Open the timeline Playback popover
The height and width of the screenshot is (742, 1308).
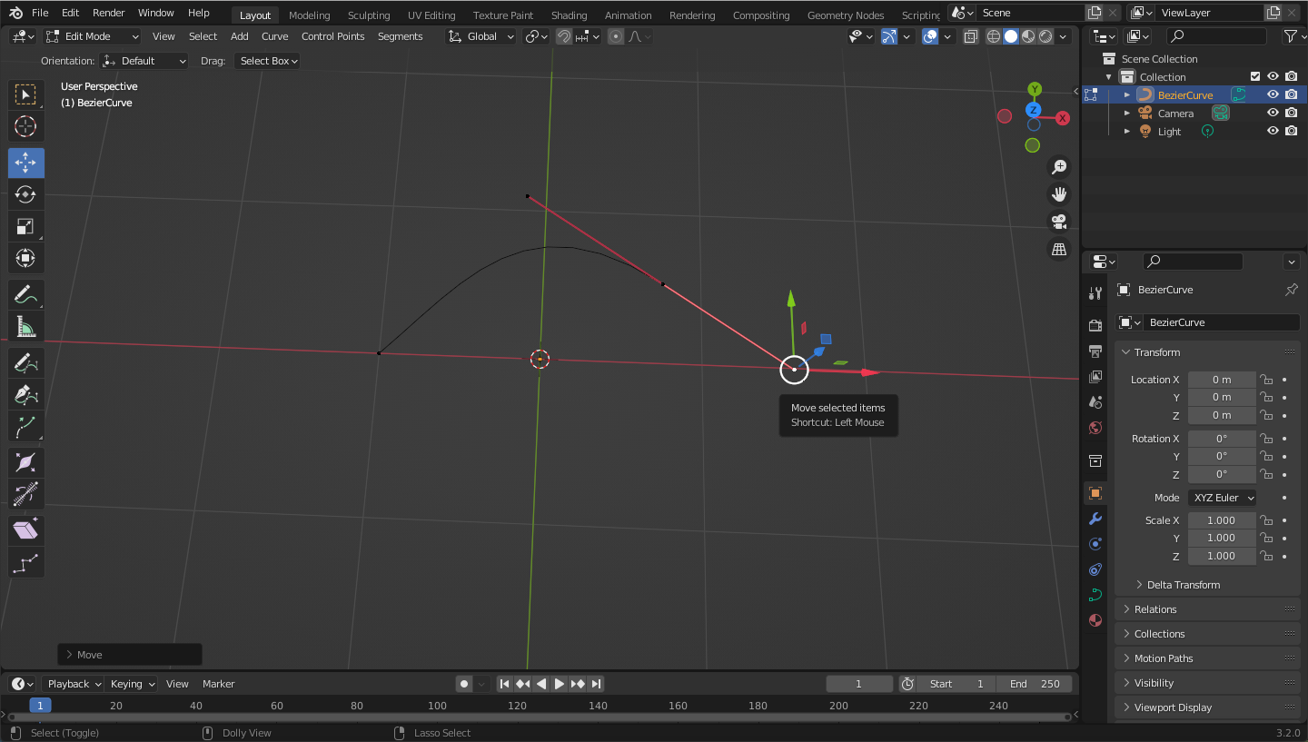[74, 684]
